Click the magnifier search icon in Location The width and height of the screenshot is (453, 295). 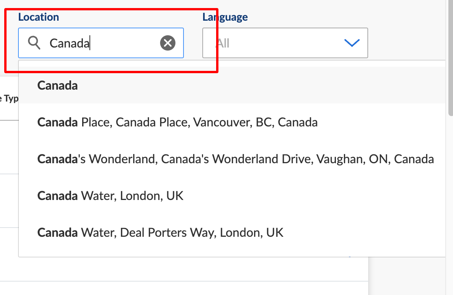[35, 43]
